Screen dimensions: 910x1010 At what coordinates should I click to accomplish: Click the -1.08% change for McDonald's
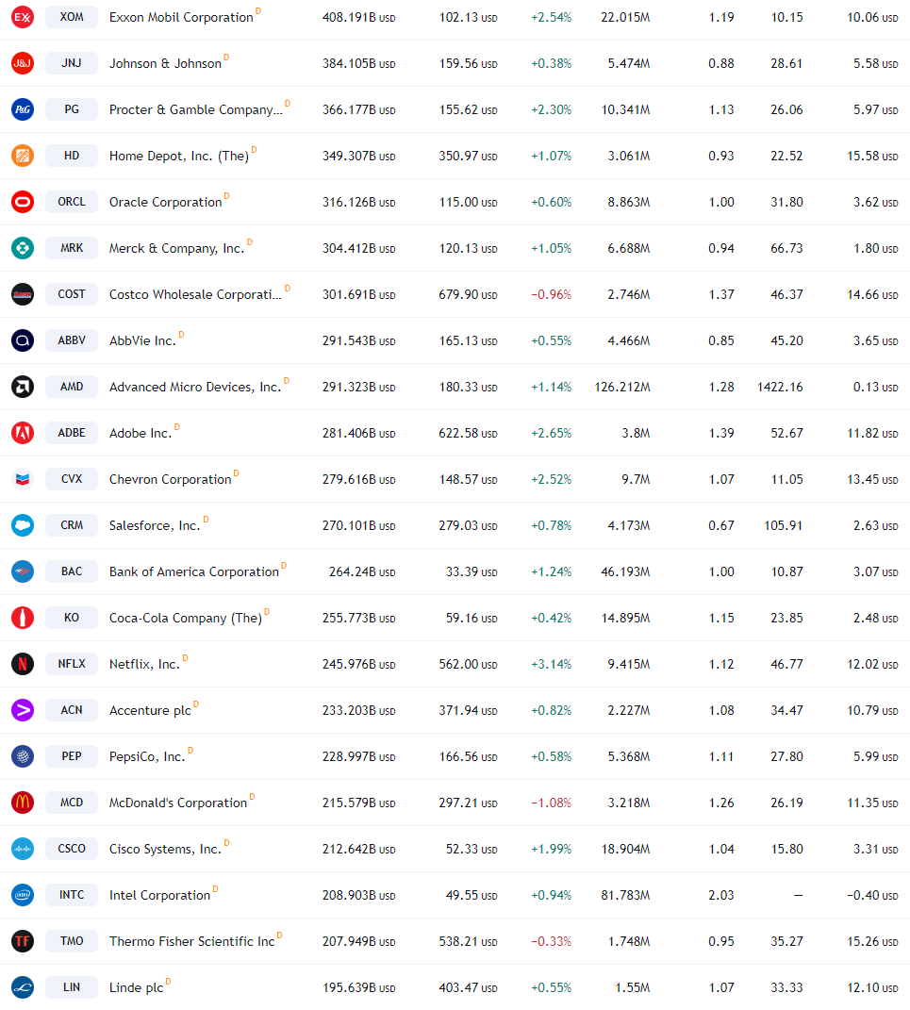point(552,803)
